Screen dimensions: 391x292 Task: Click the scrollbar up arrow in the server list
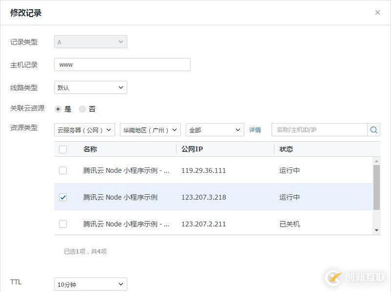[x=376, y=161]
